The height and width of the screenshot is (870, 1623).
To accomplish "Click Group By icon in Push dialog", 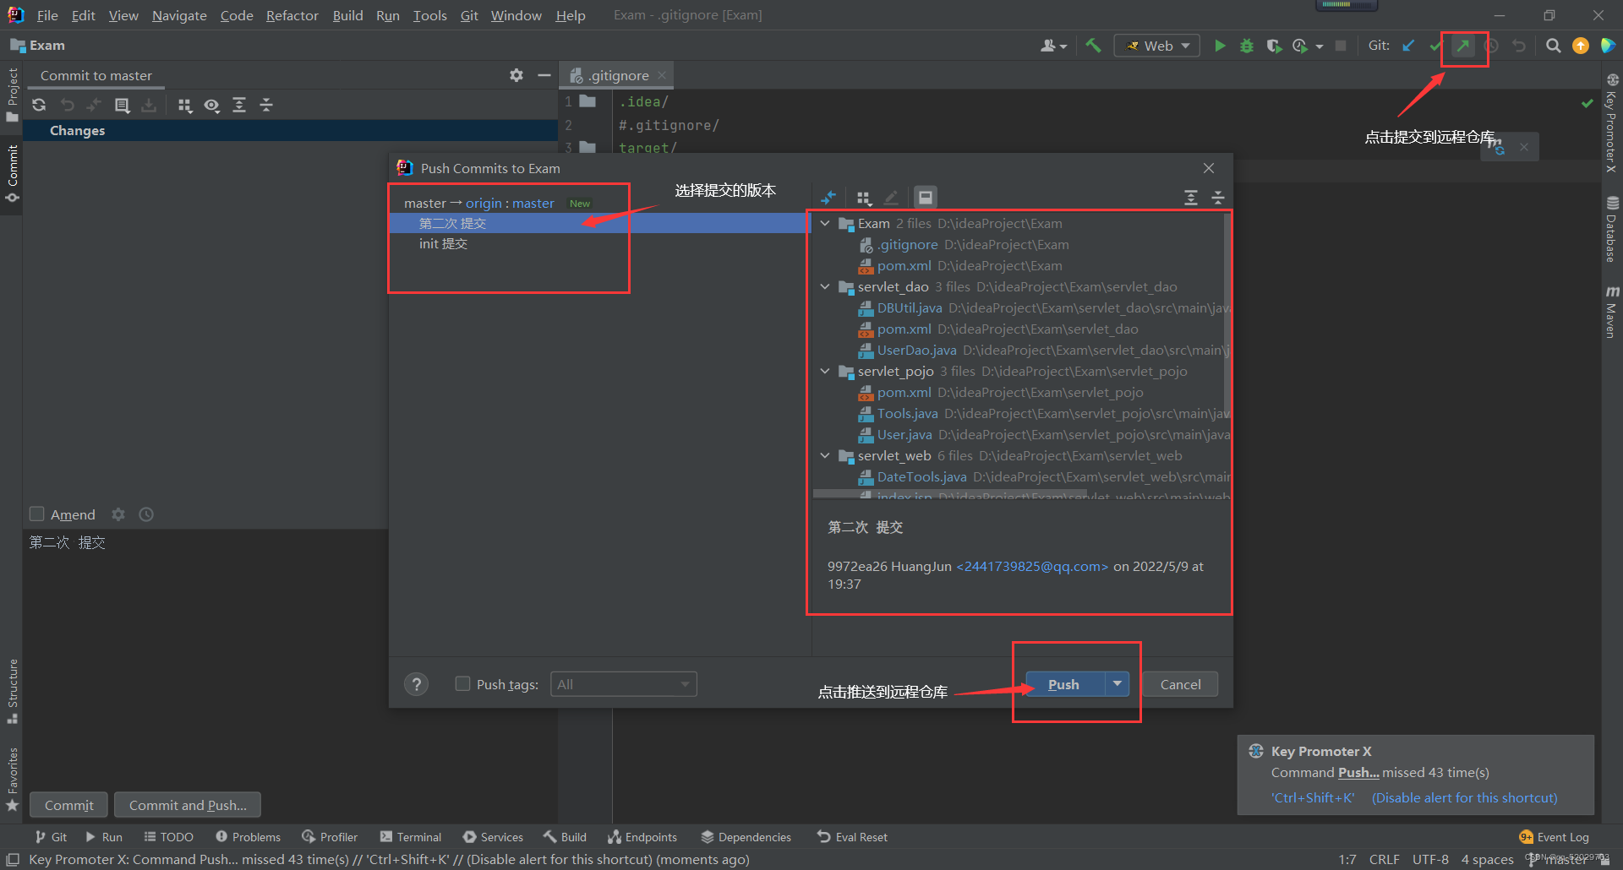I will (x=864, y=198).
